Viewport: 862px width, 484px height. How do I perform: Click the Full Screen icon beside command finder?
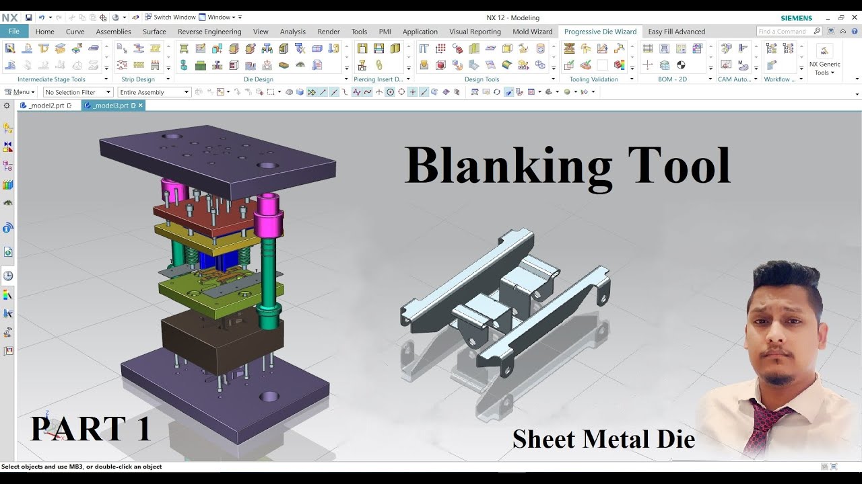[831, 31]
